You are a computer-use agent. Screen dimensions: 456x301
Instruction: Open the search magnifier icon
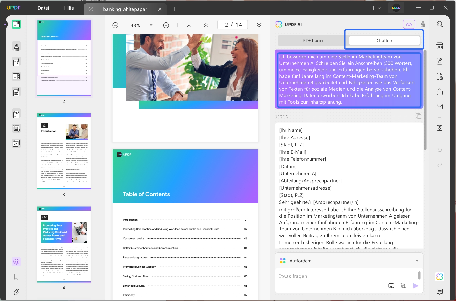[440, 24]
